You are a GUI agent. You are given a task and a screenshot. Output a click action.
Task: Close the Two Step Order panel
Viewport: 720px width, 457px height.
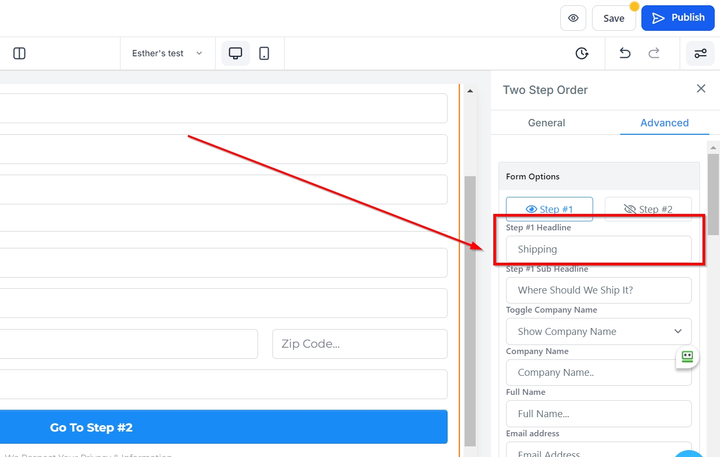pos(701,89)
